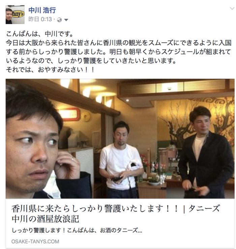Open the しっかり警護します description snippet
The width and height of the screenshot is (236, 249).
(77, 230)
